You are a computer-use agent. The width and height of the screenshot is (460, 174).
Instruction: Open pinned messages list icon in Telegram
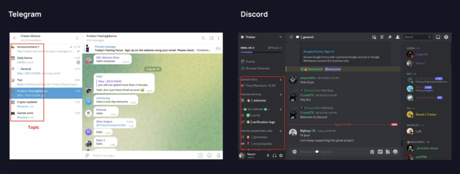pos(218,48)
